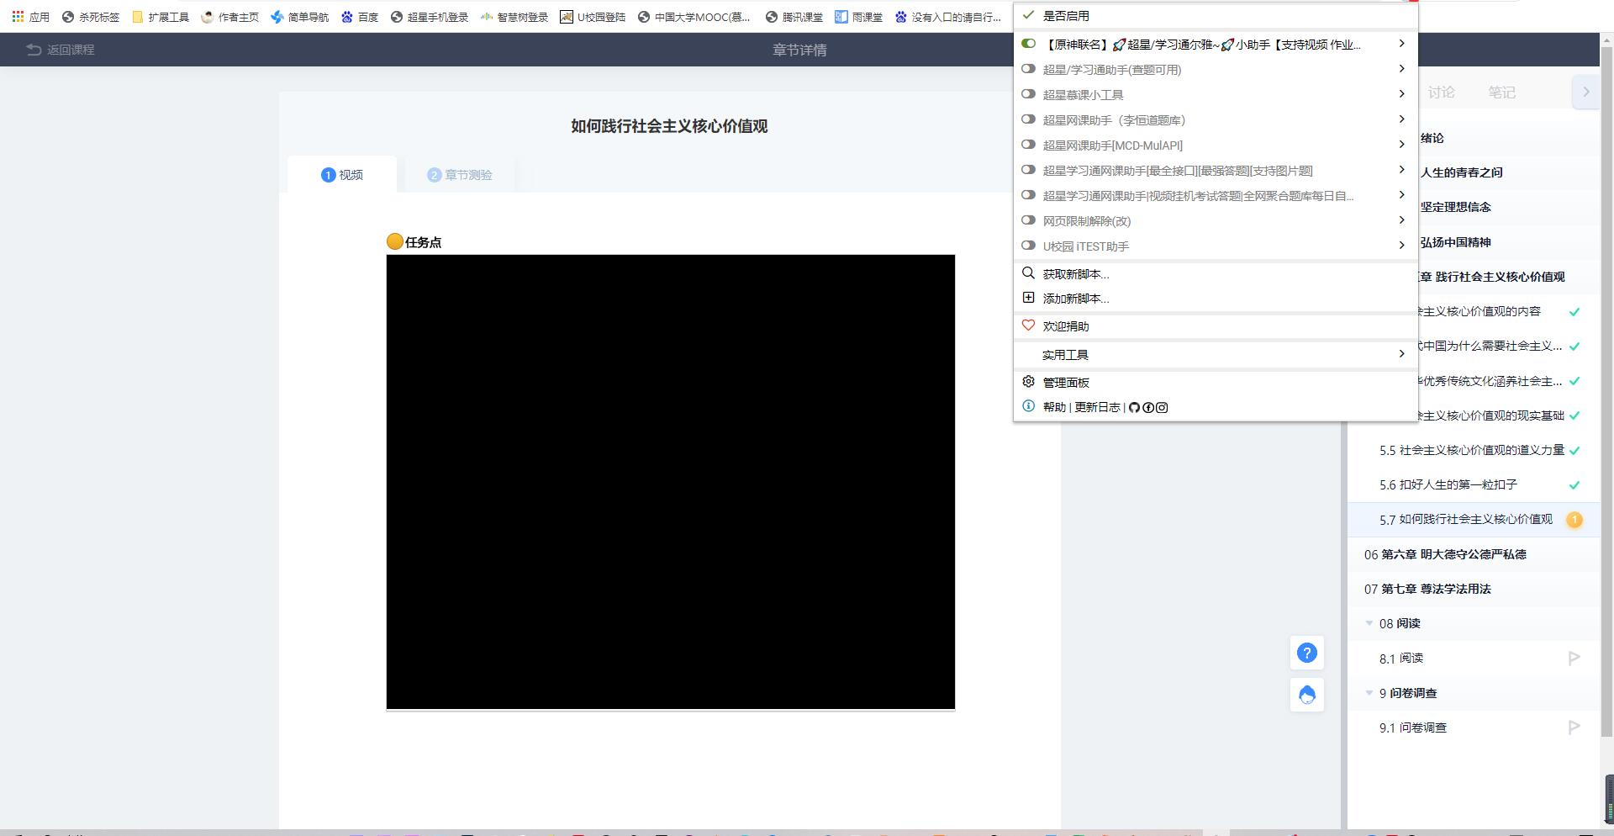The width and height of the screenshot is (1614, 836).
Task: Expand the U校园 iTEST助手 submenu arrow
Action: coord(1401,246)
